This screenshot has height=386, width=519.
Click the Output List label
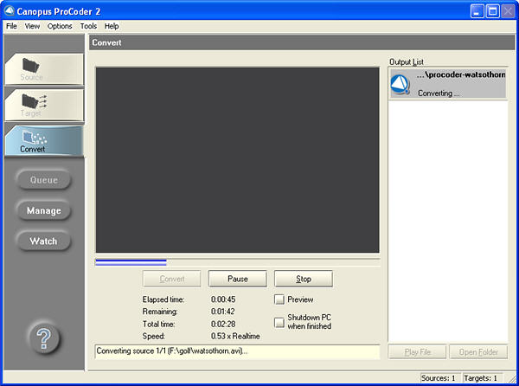(x=407, y=62)
